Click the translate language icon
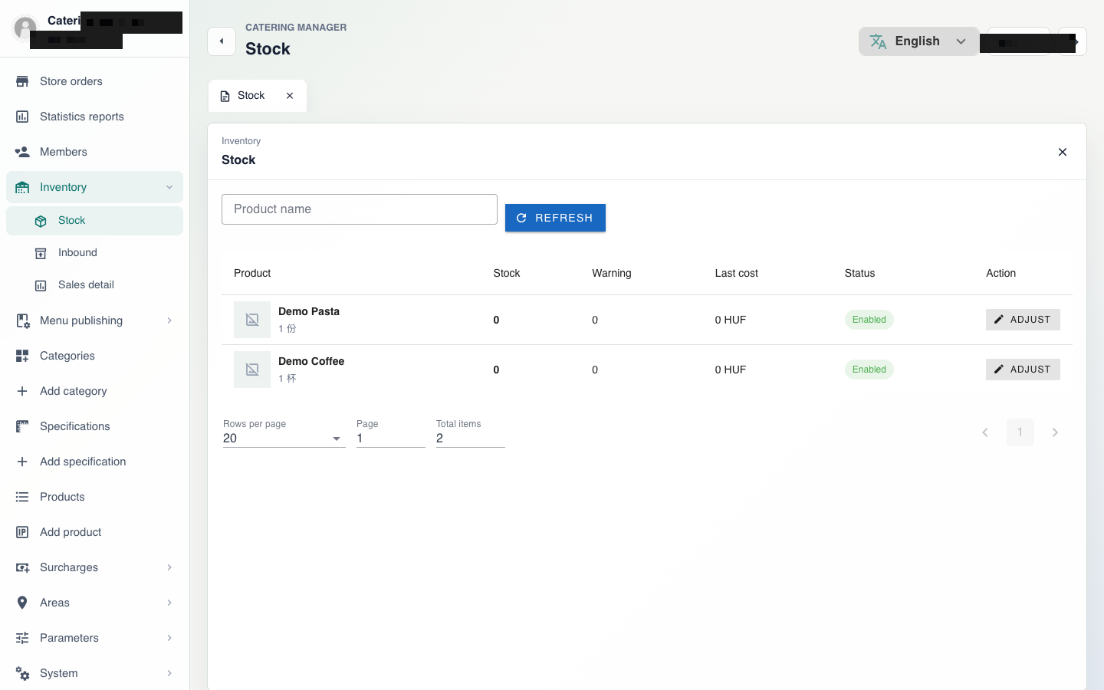This screenshot has width=1104, height=690. pos(879,41)
